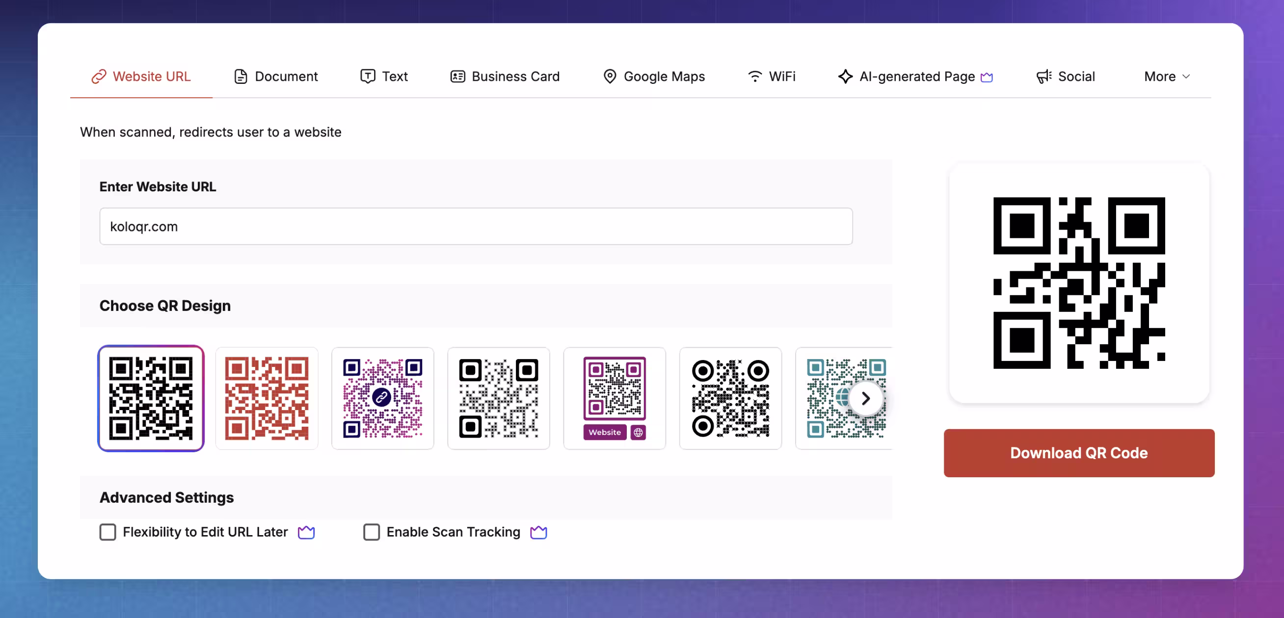Click the crown icon beside Scan Tracking
The height and width of the screenshot is (618, 1284).
[x=538, y=532]
